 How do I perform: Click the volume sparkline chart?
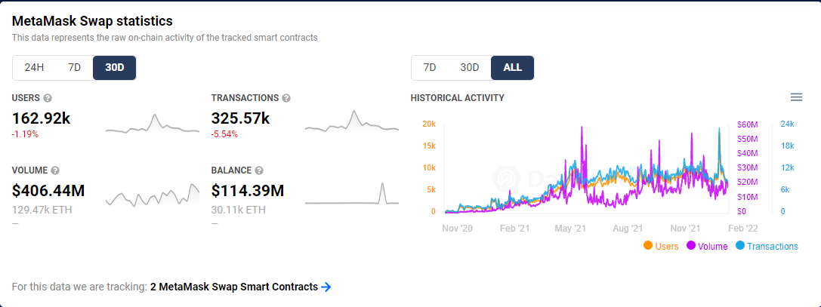[153, 195]
